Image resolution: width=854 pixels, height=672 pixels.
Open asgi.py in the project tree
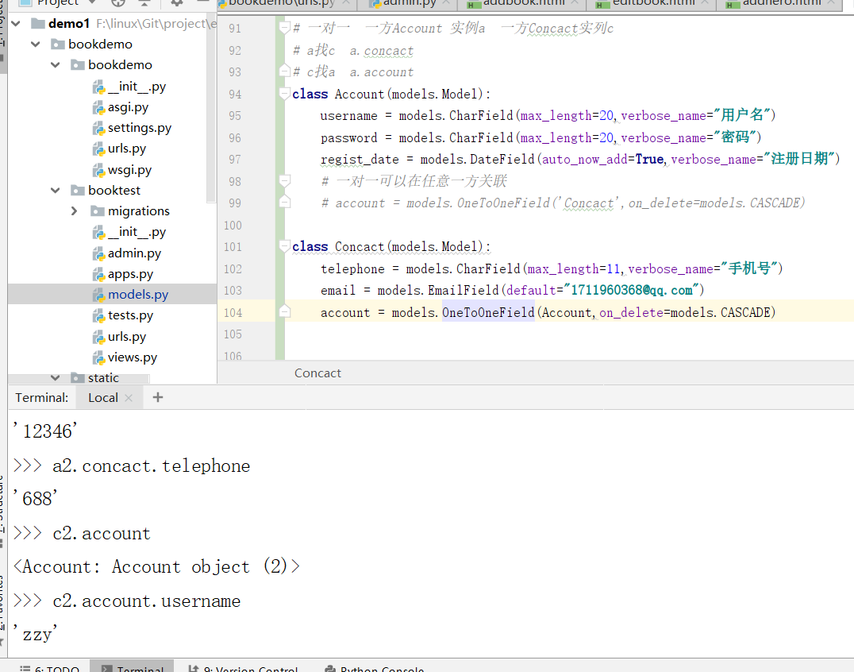point(128,106)
